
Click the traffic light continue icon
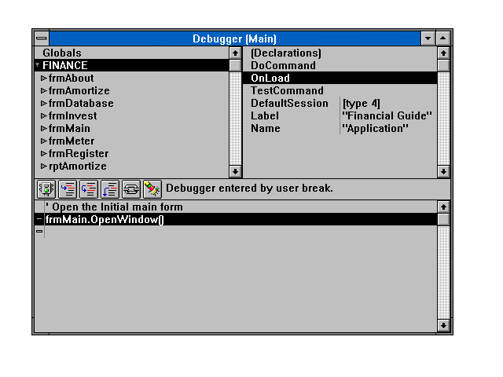point(46,188)
